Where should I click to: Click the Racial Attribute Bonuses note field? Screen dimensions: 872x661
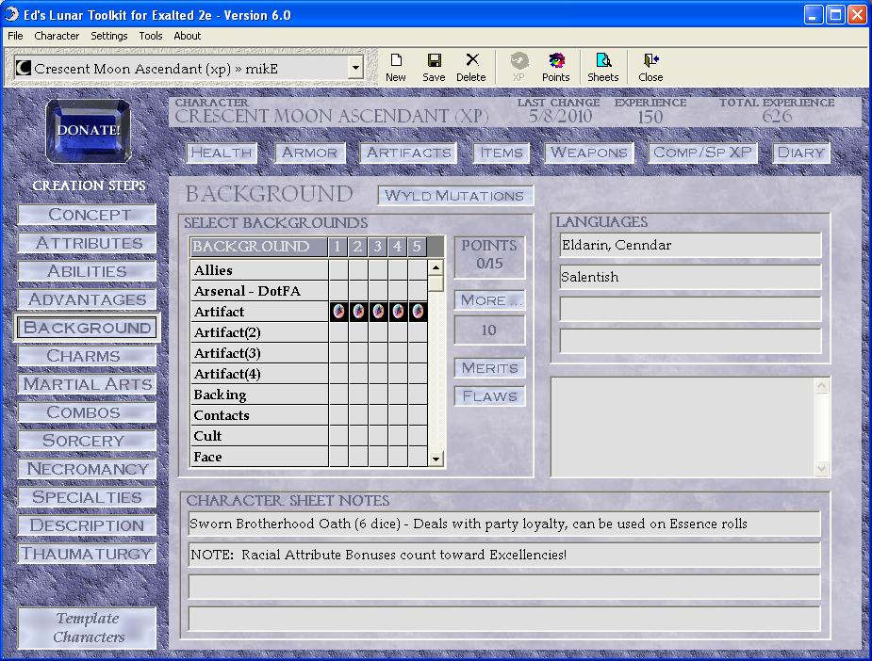503,555
